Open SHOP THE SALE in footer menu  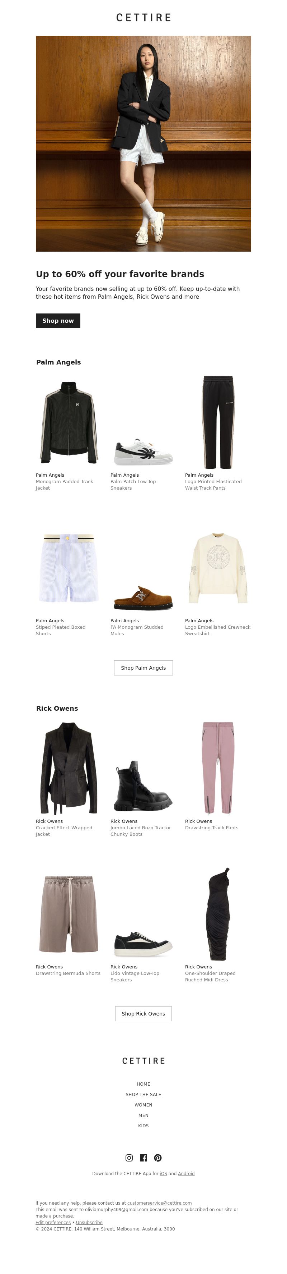(143, 1094)
